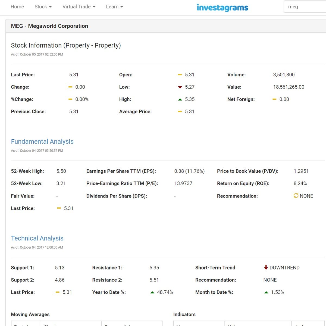This screenshot has width=326, height=326.
Task: Select the Indicators section heading
Action: [184, 314]
